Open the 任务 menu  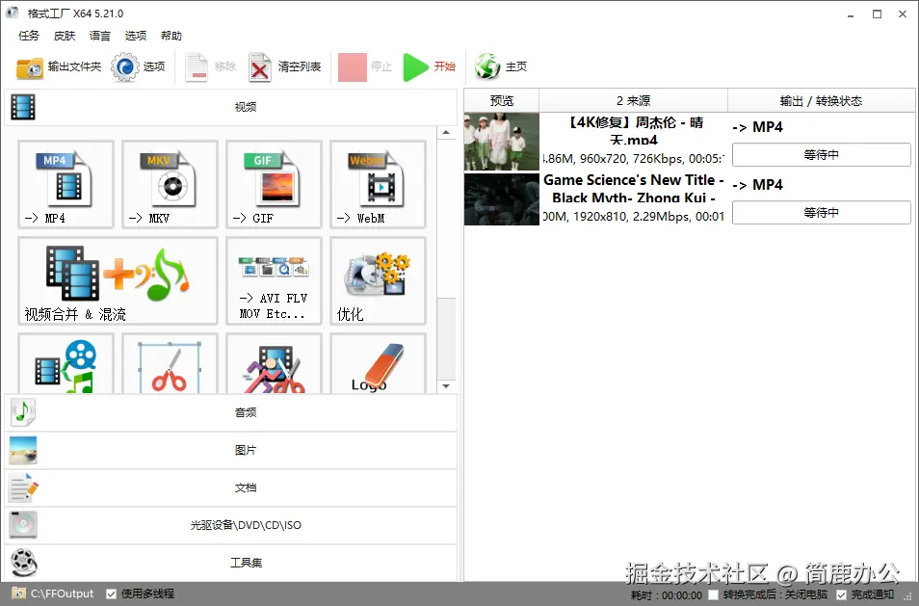29,36
